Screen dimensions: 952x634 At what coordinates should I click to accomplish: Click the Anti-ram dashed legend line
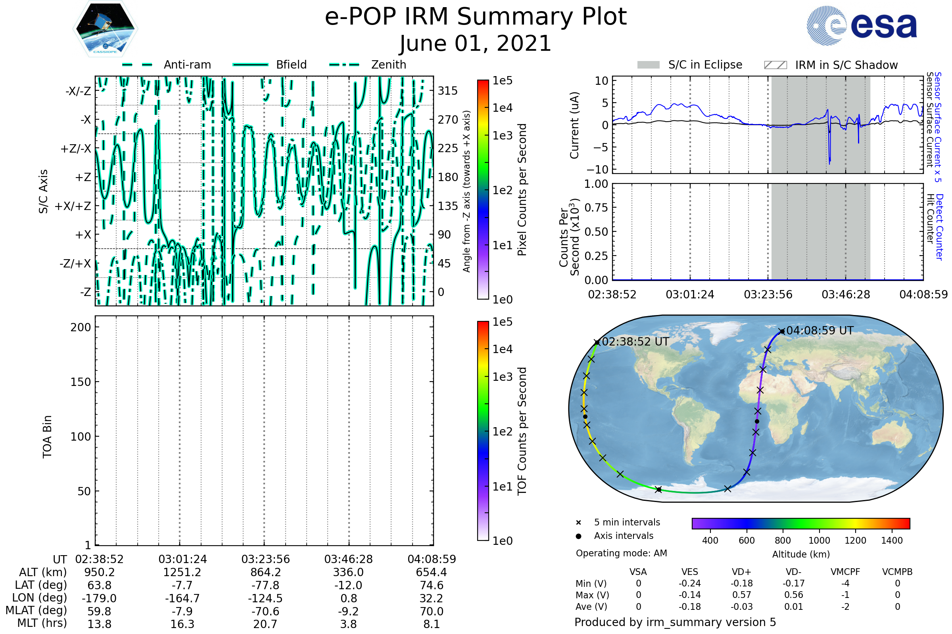(137, 65)
